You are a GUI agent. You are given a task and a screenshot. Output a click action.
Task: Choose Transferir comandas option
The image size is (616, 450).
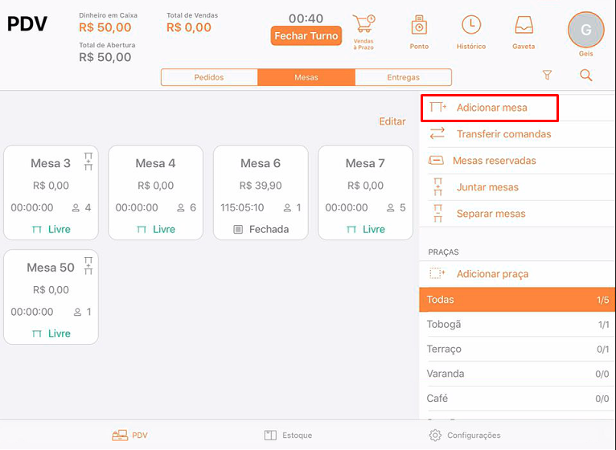click(x=517, y=134)
